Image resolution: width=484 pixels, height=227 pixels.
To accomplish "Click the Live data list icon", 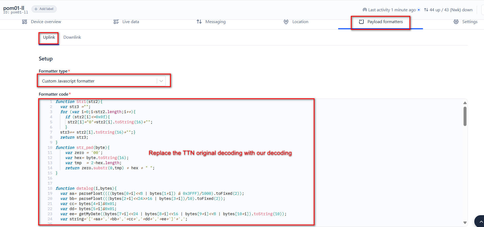I will (116, 22).
